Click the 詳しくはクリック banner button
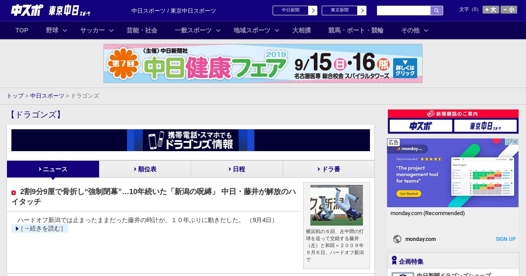Viewport: 526px width, 276px height. (405, 68)
